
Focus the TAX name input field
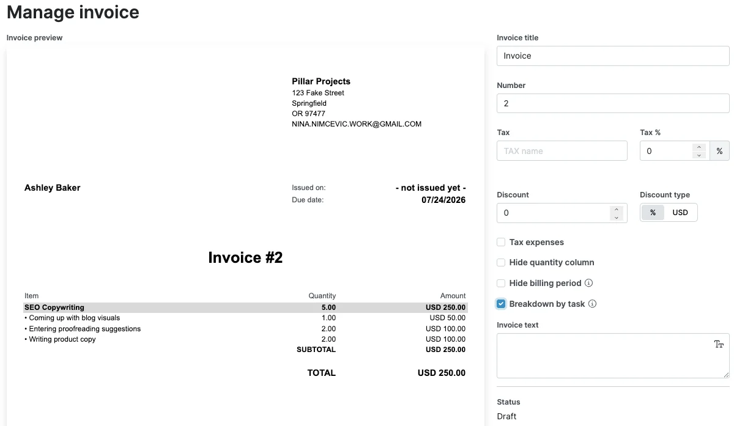coord(562,151)
